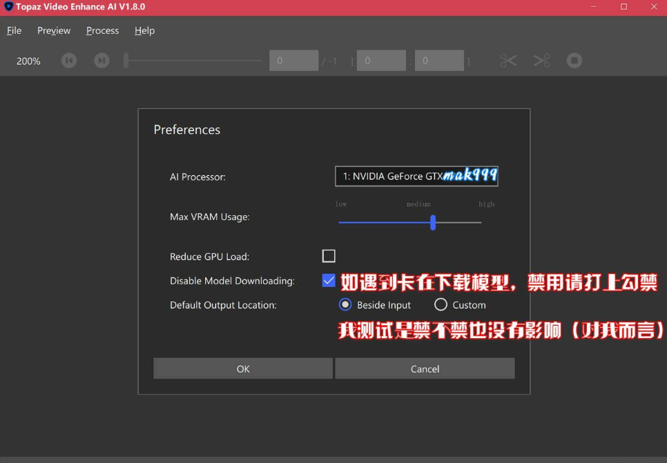Open the Process menu
Image resolution: width=667 pixels, height=463 pixels.
click(102, 30)
